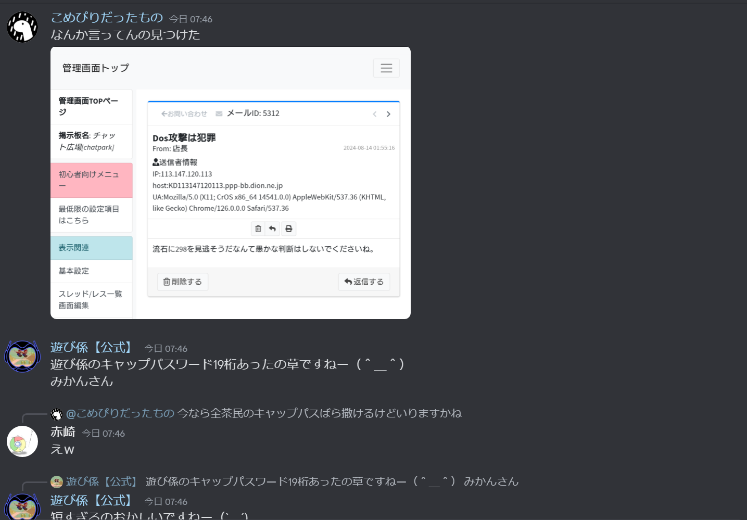747x520 pixels.
Task: Click the みかんさん message line
Action: tap(82, 382)
